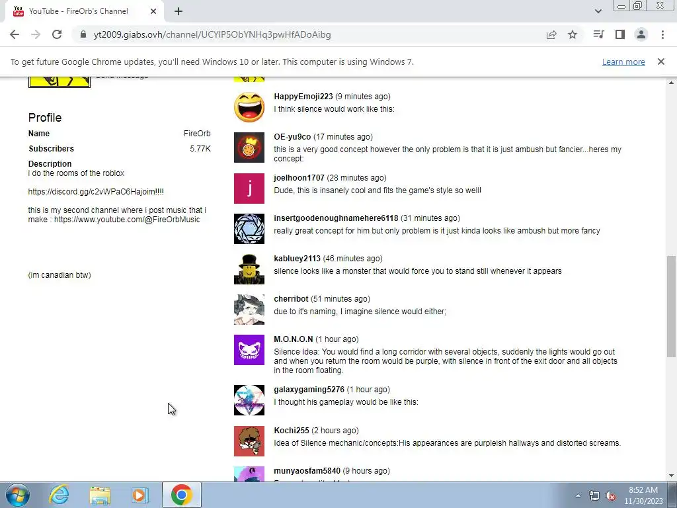This screenshot has height=508, width=677.
Task: Click insertgoodenoughnamehere6118's avatar
Action: [249, 229]
